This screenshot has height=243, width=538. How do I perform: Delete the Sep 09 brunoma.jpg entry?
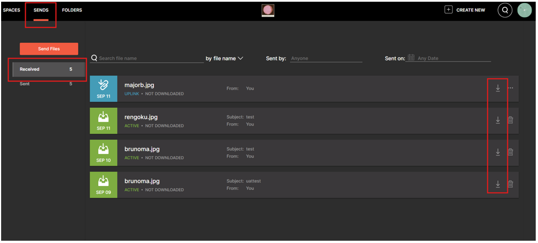click(511, 184)
